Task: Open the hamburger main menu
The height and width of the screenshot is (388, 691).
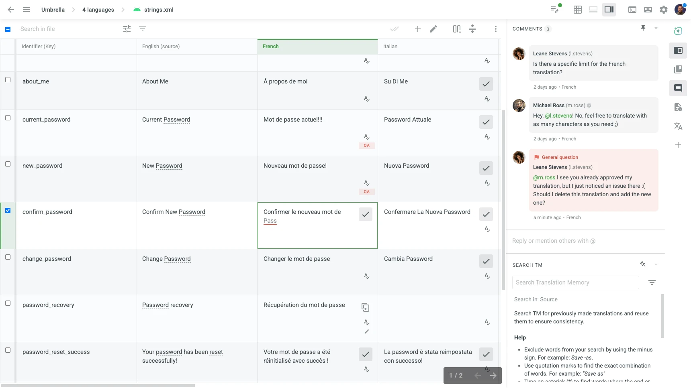Action: [27, 10]
